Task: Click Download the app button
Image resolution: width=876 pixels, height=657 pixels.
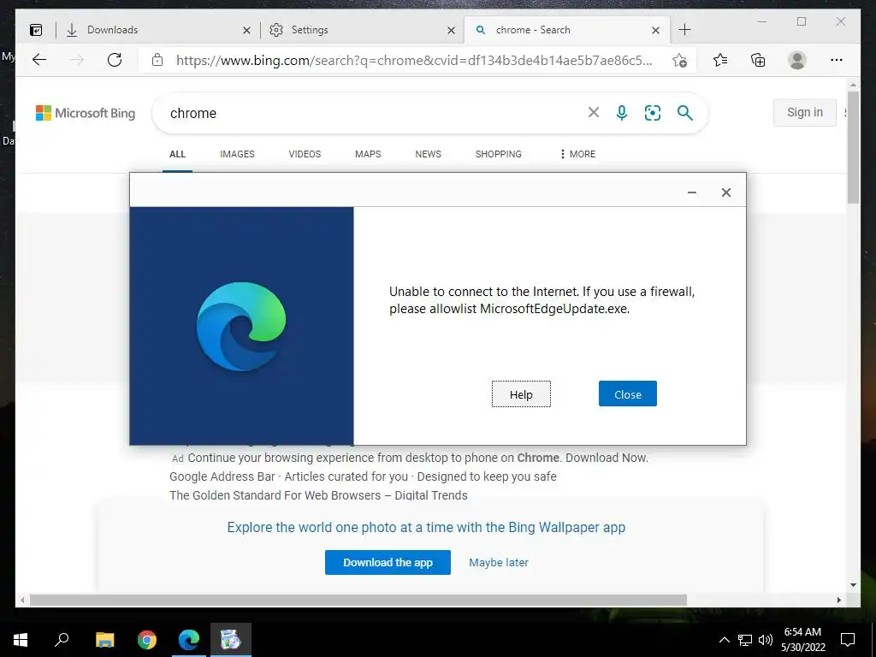Action: click(388, 563)
